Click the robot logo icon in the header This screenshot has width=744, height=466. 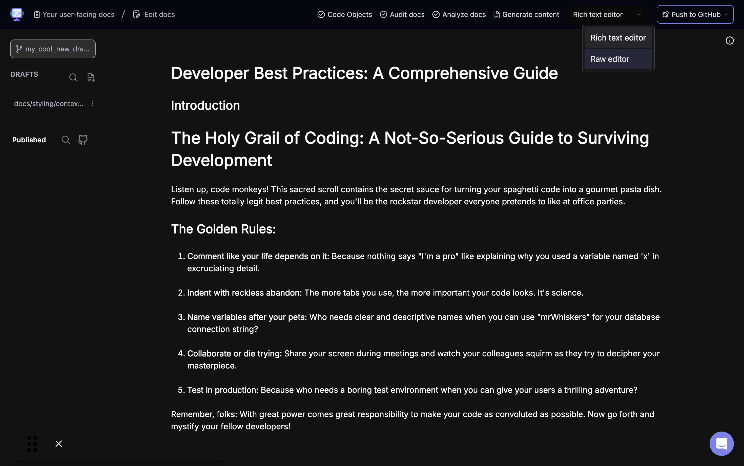(17, 14)
